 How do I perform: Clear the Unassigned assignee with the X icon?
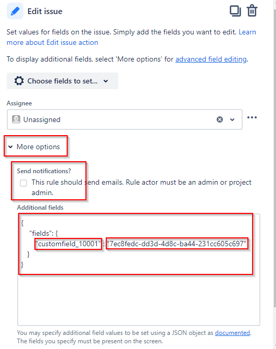pyautogui.click(x=220, y=119)
